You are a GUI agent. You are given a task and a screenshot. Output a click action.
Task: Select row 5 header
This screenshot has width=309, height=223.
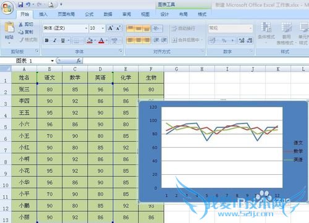point(6,124)
